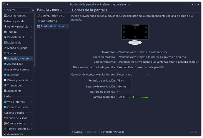Click the Predeterminados button
The height and width of the screenshot is (138, 203).
coord(112,132)
